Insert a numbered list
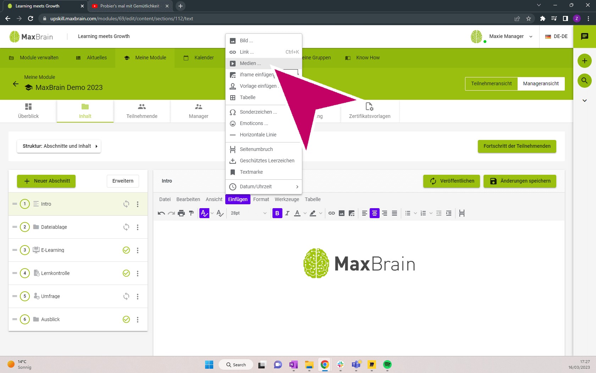This screenshot has height=373, width=596. pos(423,213)
